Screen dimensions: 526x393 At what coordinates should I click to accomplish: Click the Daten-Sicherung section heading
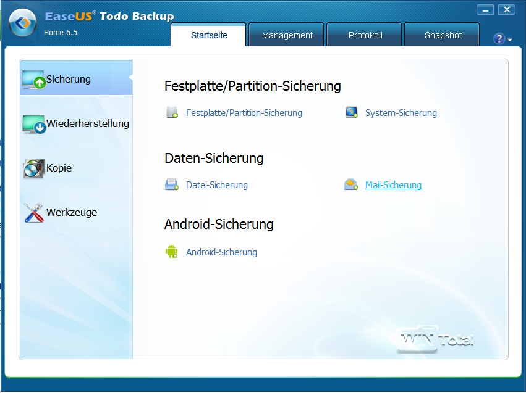click(x=214, y=159)
